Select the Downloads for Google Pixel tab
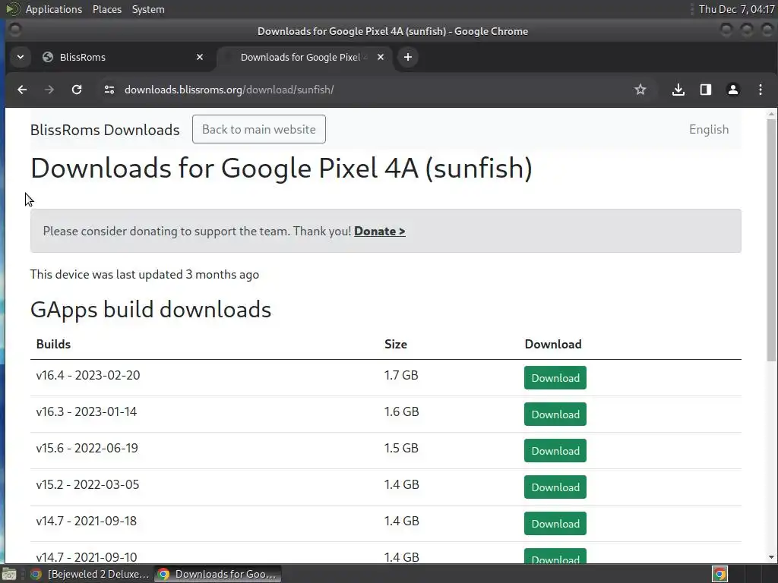 pyautogui.click(x=305, y=57)
